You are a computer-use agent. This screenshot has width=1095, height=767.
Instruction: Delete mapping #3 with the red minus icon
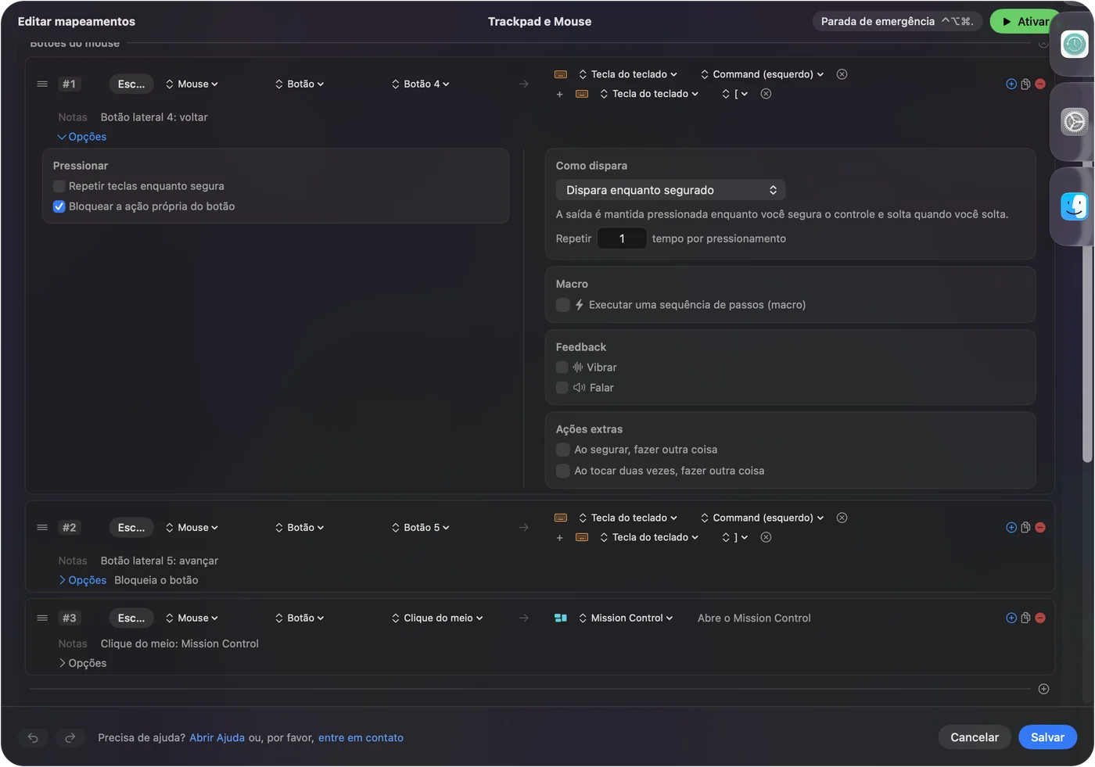pyautogui.click(x=1040, y=618)
